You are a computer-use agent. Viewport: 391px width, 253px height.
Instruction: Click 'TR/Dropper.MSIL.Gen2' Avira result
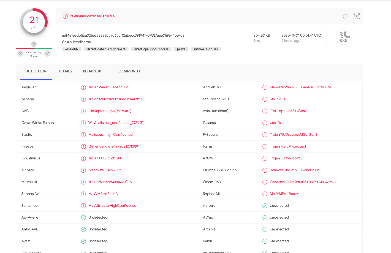click(x=288, y=111)
